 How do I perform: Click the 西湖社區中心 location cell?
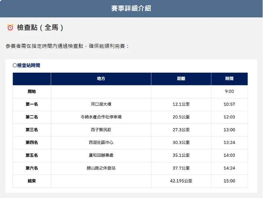(101, 143)
